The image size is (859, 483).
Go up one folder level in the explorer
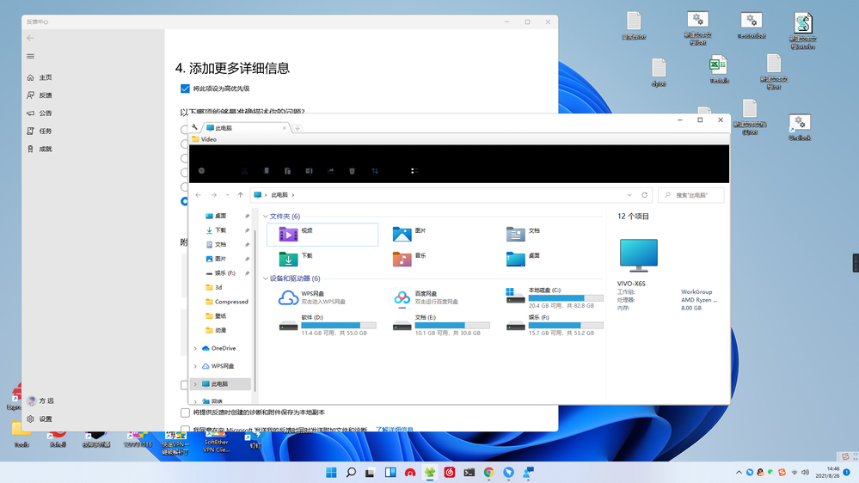pos(241,195)
